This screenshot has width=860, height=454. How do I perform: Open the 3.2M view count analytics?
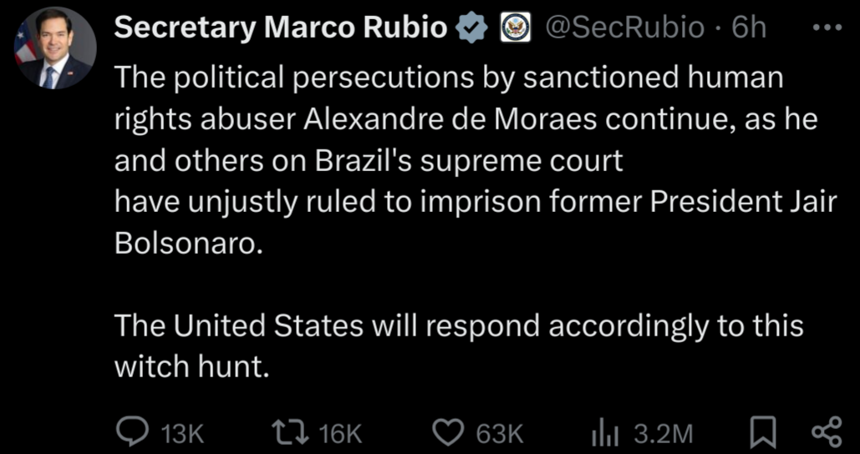663,434
